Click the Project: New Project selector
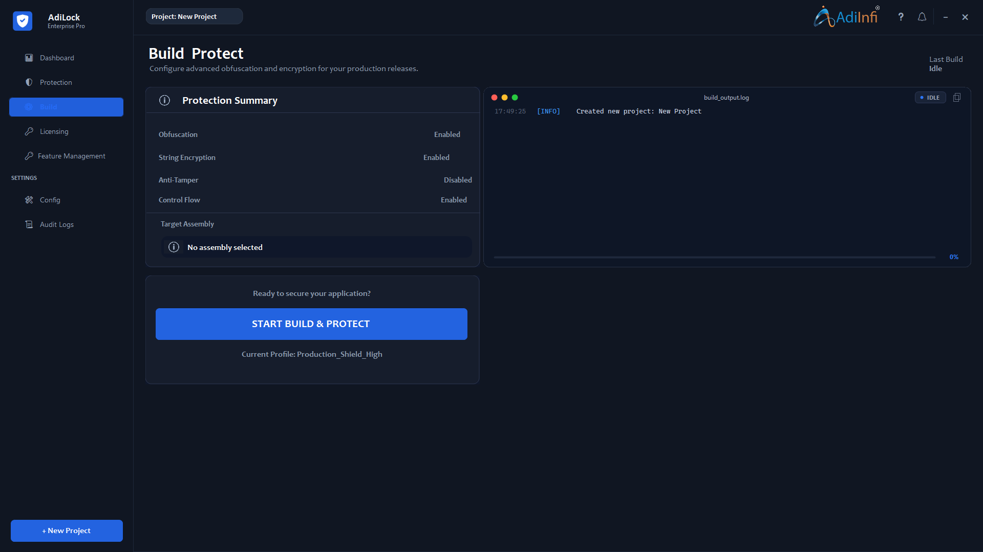The height and width of the screenshot is (552, 983). click(194, 16)
